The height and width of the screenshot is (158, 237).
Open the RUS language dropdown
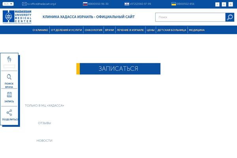click(x=8, y=4)
